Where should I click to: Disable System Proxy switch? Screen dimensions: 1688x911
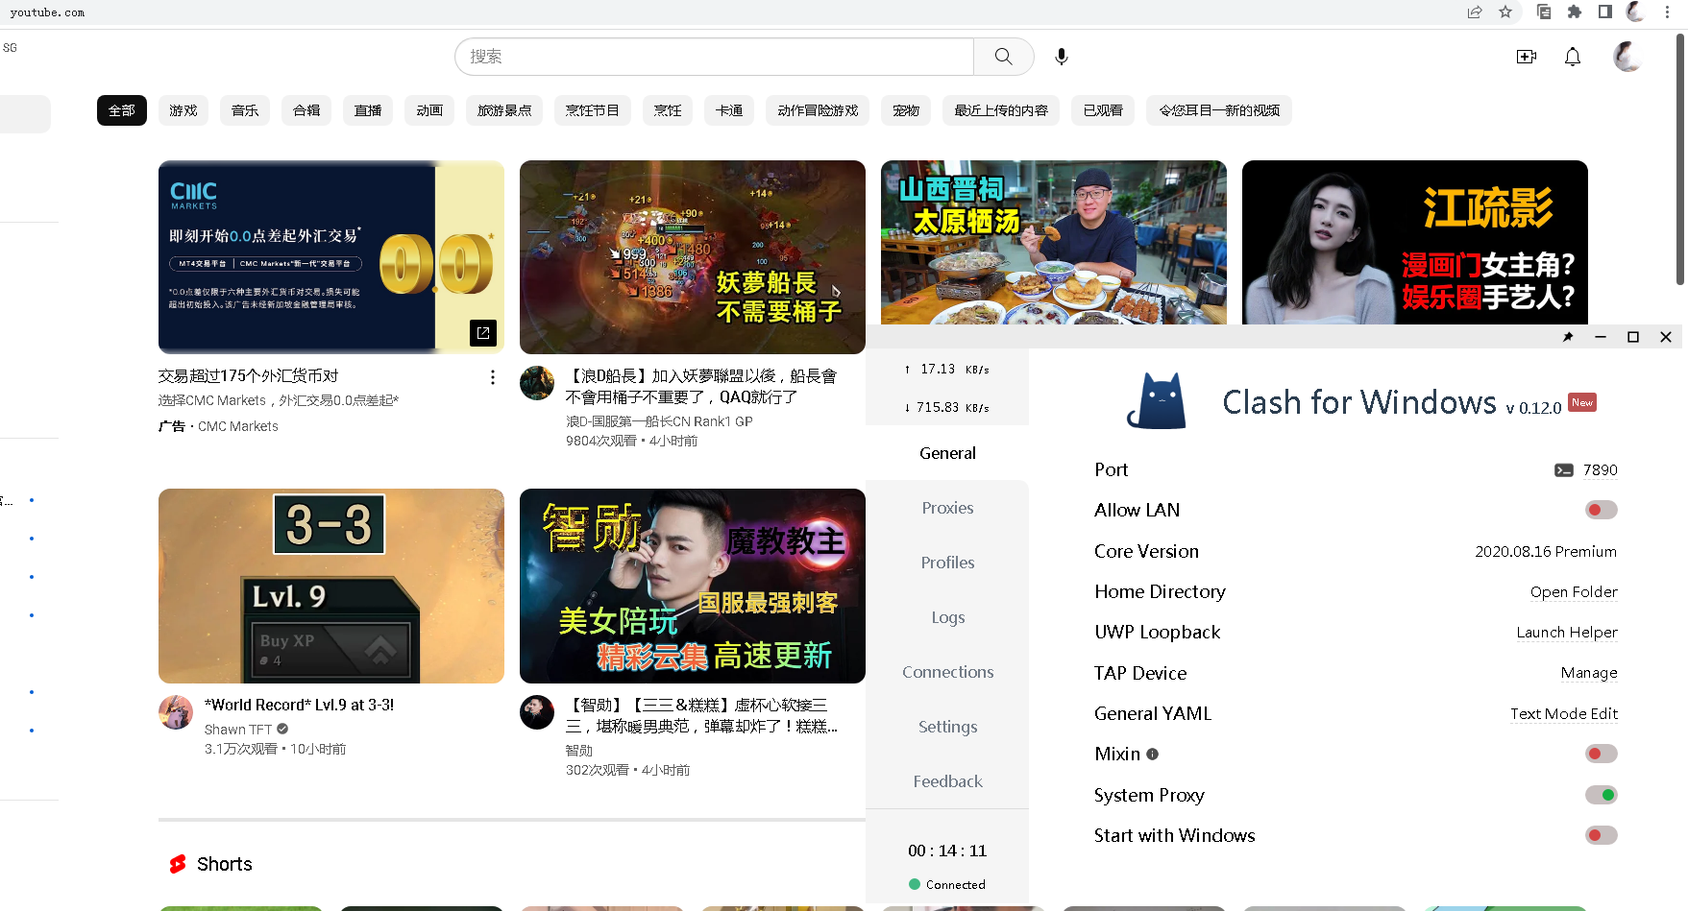[x=1601, y=795]
